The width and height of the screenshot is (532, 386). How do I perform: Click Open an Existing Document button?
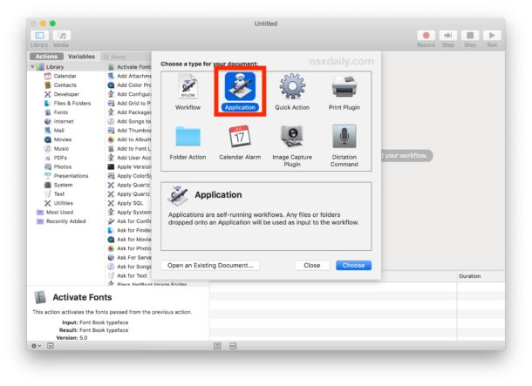(211, 265)
